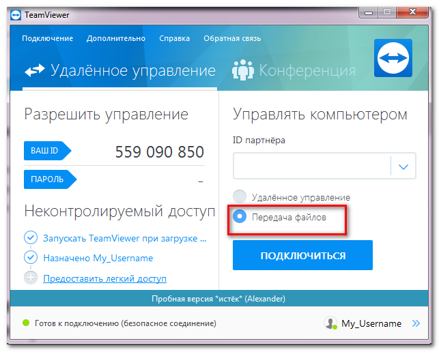Viewport: 439px width, 352px height.
Task: Select Удалённое управление radio button
Action: click(x=240, y=196)
